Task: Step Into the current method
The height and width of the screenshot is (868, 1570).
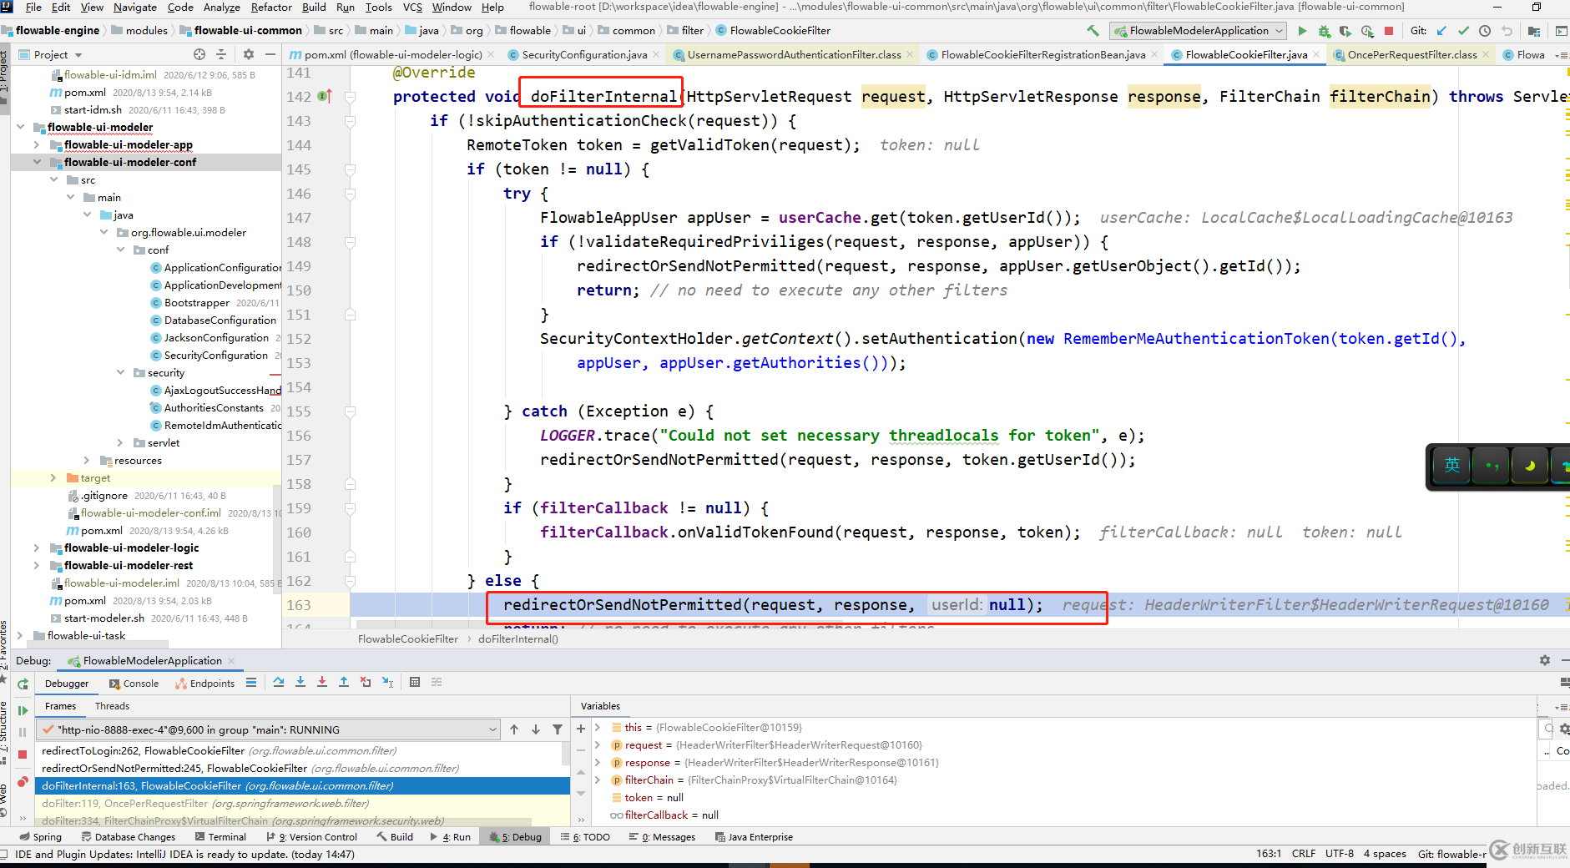Action: [x=300, y=682]
